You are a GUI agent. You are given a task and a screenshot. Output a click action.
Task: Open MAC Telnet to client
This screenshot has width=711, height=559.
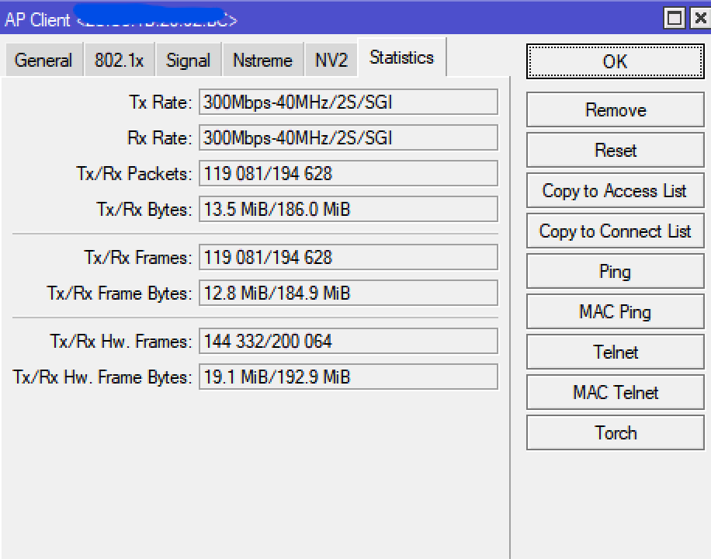[616, 393]
